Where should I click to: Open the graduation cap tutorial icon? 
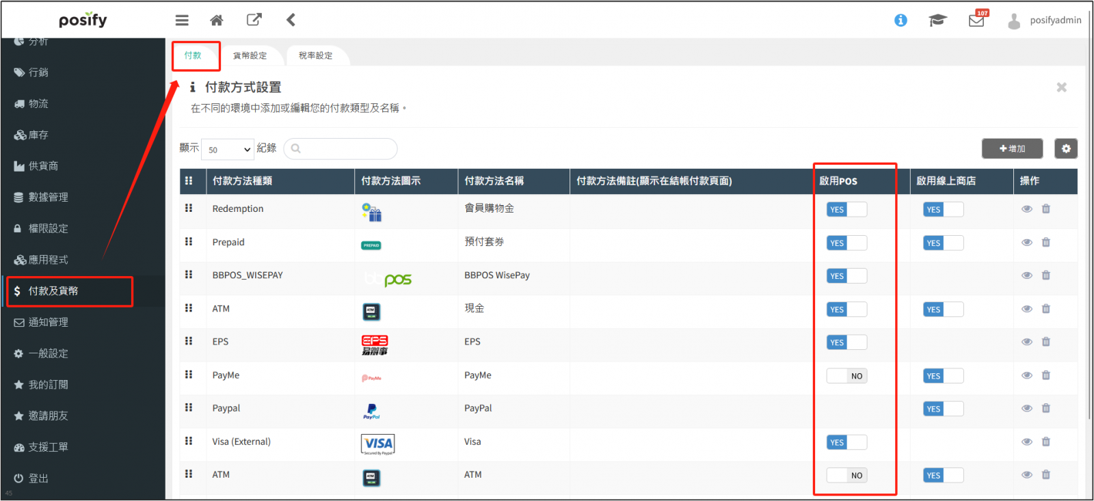tap(937, 21)
